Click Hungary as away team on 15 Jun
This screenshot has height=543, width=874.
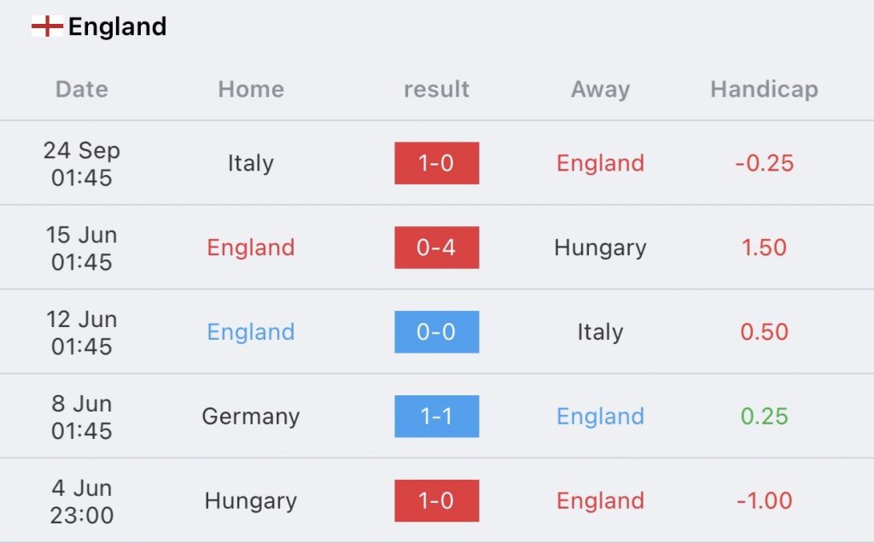(600, 248)
